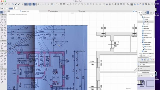Viewport: 160px width, 90px height.
Task: Collapse the Dokument toolbox section
Action: [1, 51]
